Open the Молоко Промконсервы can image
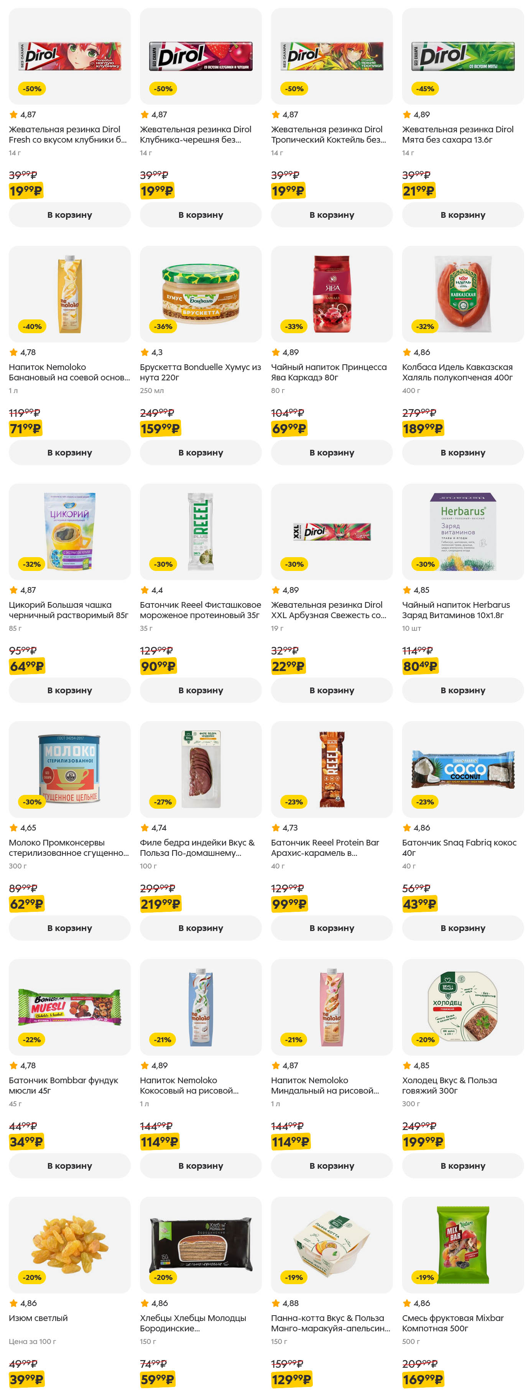Image resolution: width=526 pixels, height=1390 pixels. [70, 769]
